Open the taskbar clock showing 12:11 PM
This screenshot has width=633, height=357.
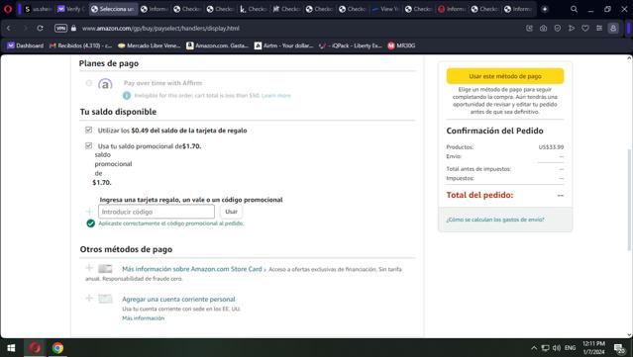pos(593,348)
